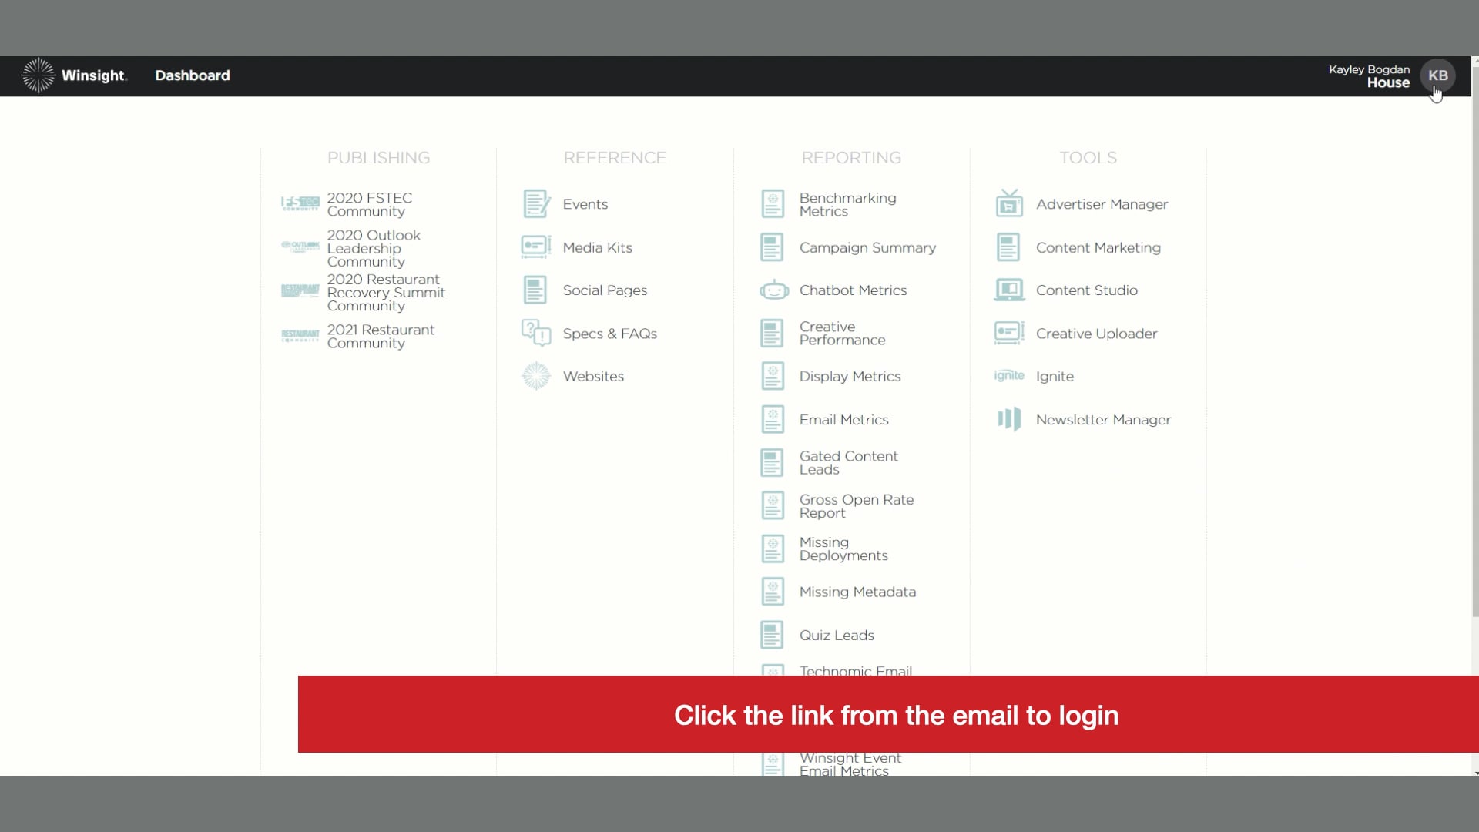Click the Creative Performance document icon
The height and width of the screenshot is (832, 1479).
(772, 334)
